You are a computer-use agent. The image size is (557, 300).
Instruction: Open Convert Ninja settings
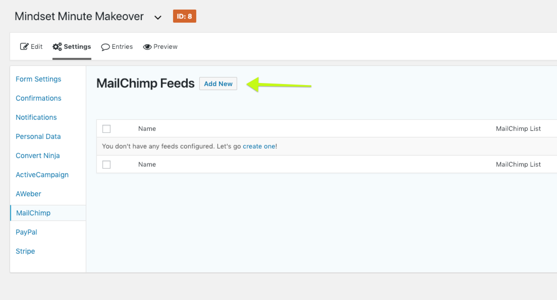(38, 156)
